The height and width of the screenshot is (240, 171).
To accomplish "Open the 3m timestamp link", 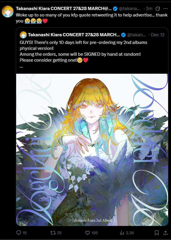I will pyautogui.click(x=149, y=9).
